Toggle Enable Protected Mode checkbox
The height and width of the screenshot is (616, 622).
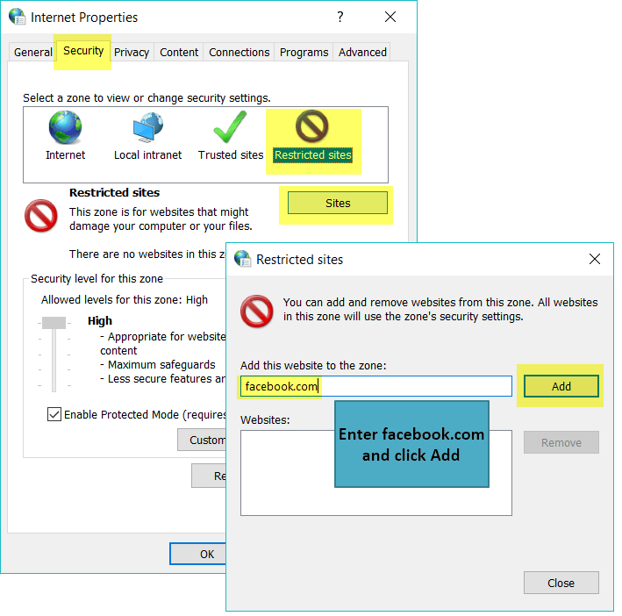(x=54, y=414)
